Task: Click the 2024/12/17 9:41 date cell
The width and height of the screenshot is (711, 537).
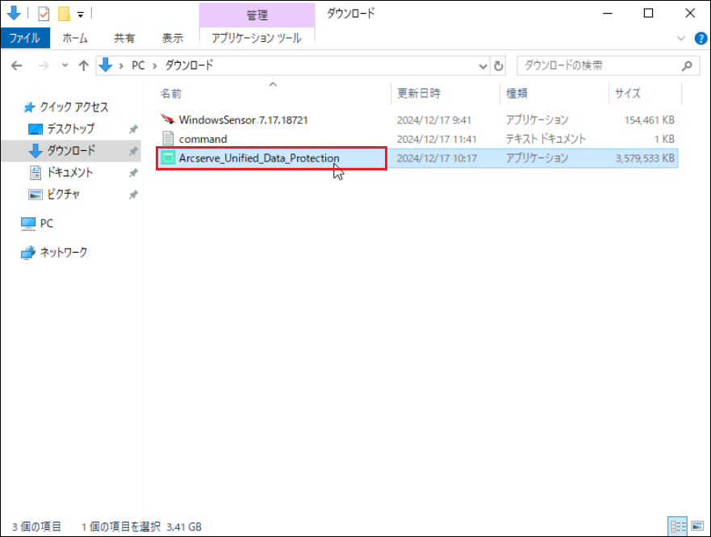Action: coord(434,120)
